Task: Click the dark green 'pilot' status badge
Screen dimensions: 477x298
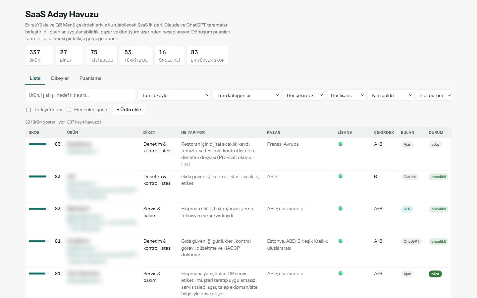Action: click(x=435, y=274)
